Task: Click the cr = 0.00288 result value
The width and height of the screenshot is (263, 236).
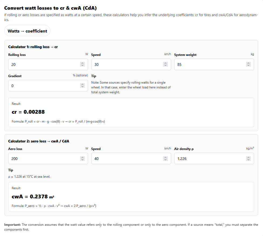Action: (x=28, y=112)
